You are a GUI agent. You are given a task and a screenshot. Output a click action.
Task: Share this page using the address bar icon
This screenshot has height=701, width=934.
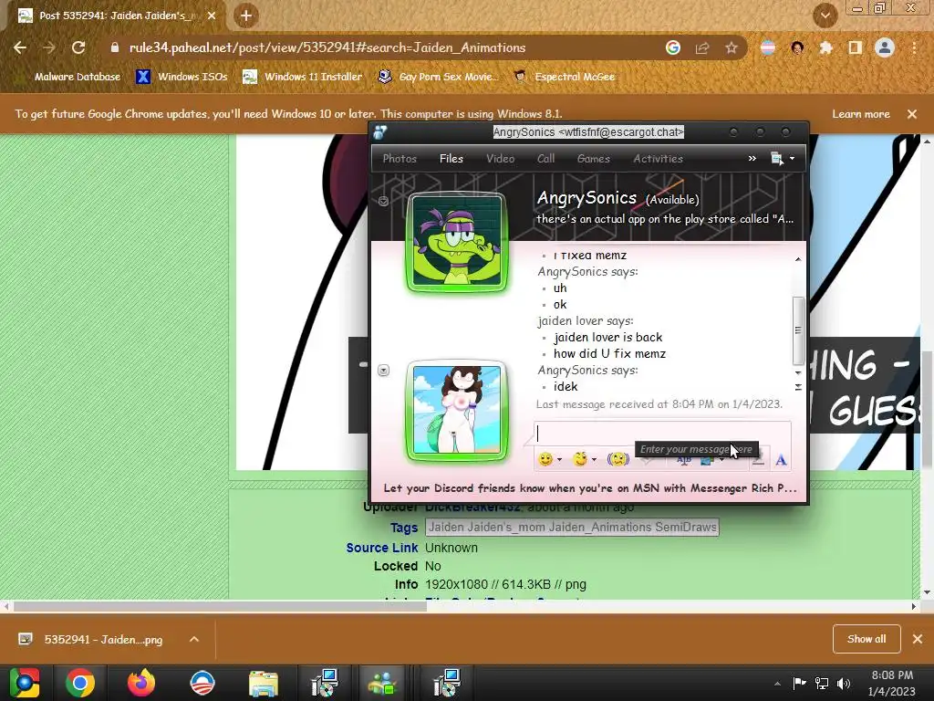click(x=702, y=47)
